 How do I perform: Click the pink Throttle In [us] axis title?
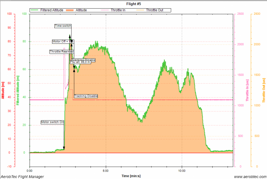(x=247, y=90)
